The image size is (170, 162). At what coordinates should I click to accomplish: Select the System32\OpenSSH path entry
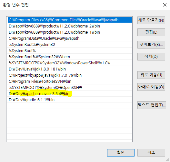click(x=69, y=87)
